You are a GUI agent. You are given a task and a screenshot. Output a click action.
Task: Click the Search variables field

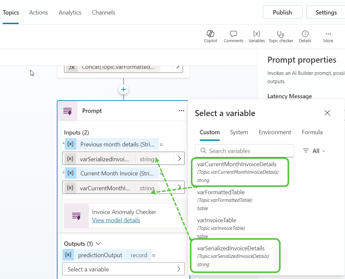click(x=244, y=151)
